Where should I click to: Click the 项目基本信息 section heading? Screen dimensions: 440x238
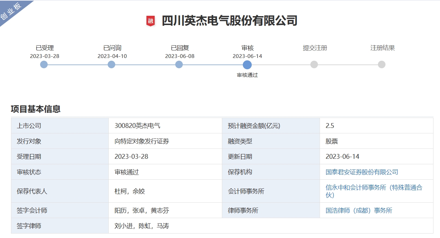pyautogui.click(x=36, y=109)
